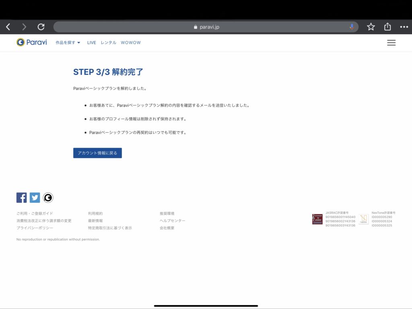Click the Paraviベーシックプランを解約しました text
This screenshot has height=309, width=412.
[x=110, y=89]
